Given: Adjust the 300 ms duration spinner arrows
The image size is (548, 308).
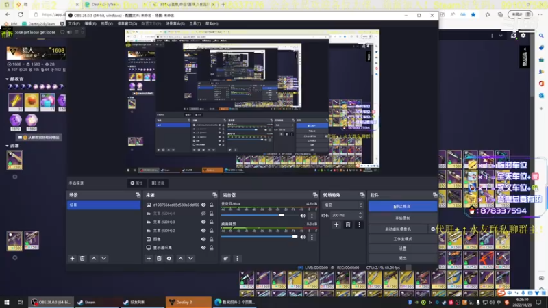Looking at the screenshot, I should tap(360, 215).
